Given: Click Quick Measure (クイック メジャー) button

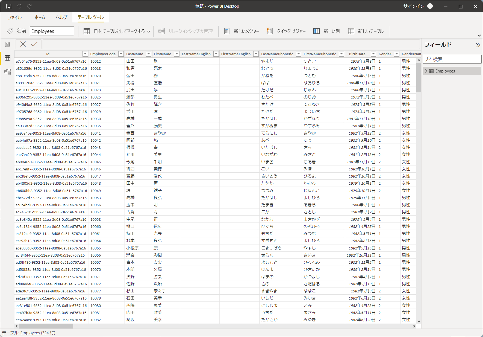Looking at the screenshot, I should [x=286, y=31].
